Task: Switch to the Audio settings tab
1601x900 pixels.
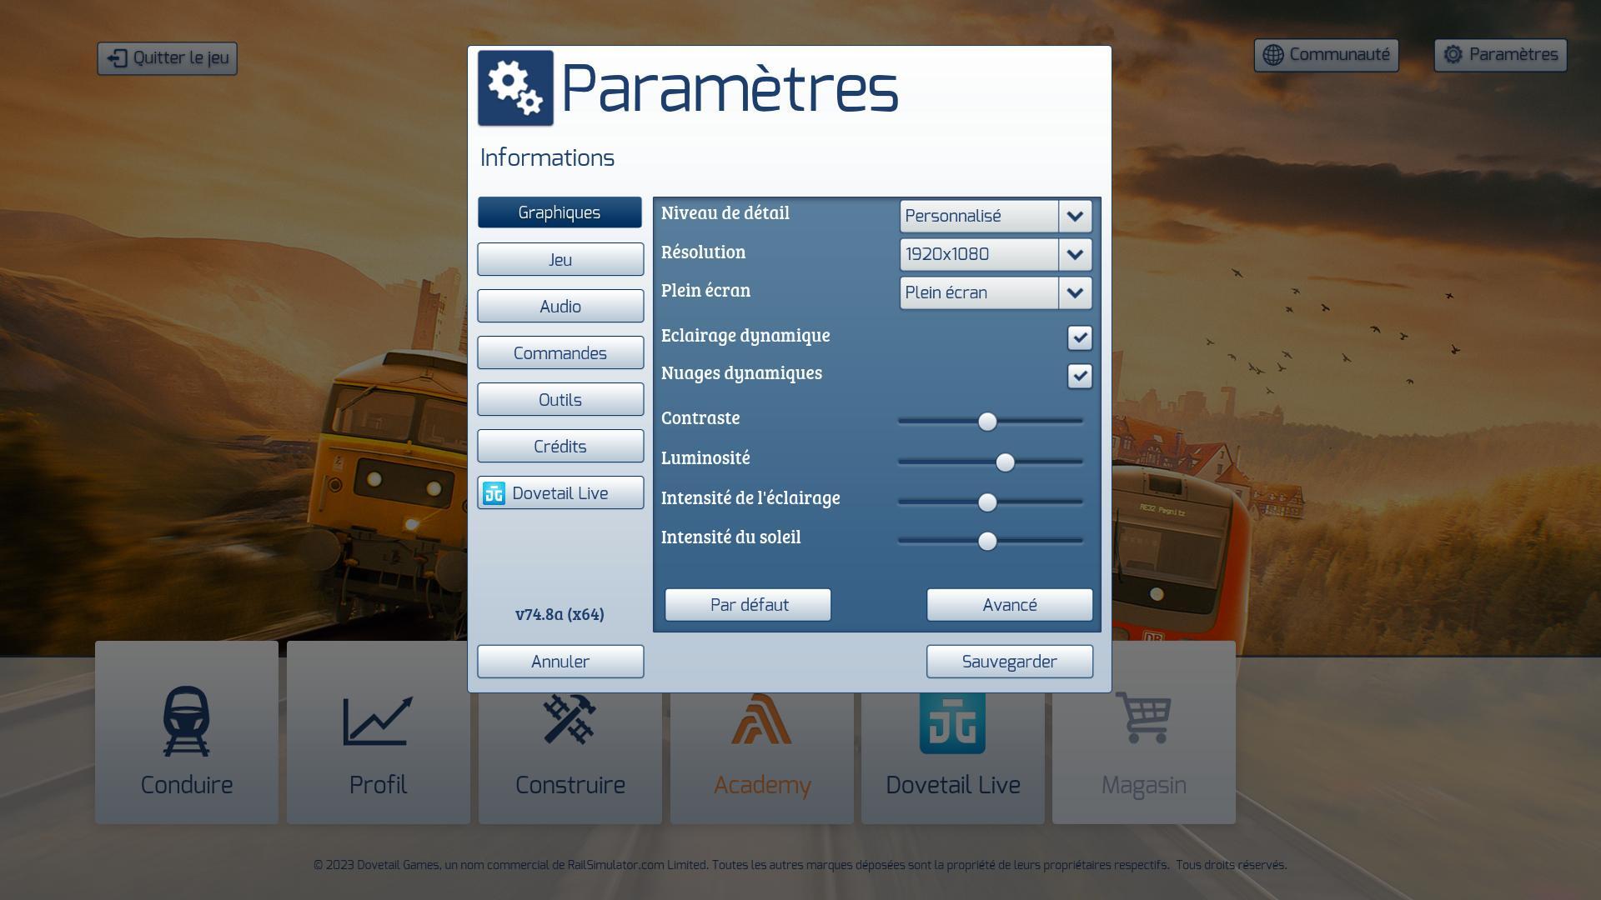Action: click(x=560, y=307)
